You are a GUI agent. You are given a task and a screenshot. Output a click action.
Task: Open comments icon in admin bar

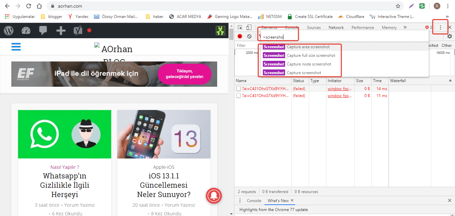coord(43,31)
